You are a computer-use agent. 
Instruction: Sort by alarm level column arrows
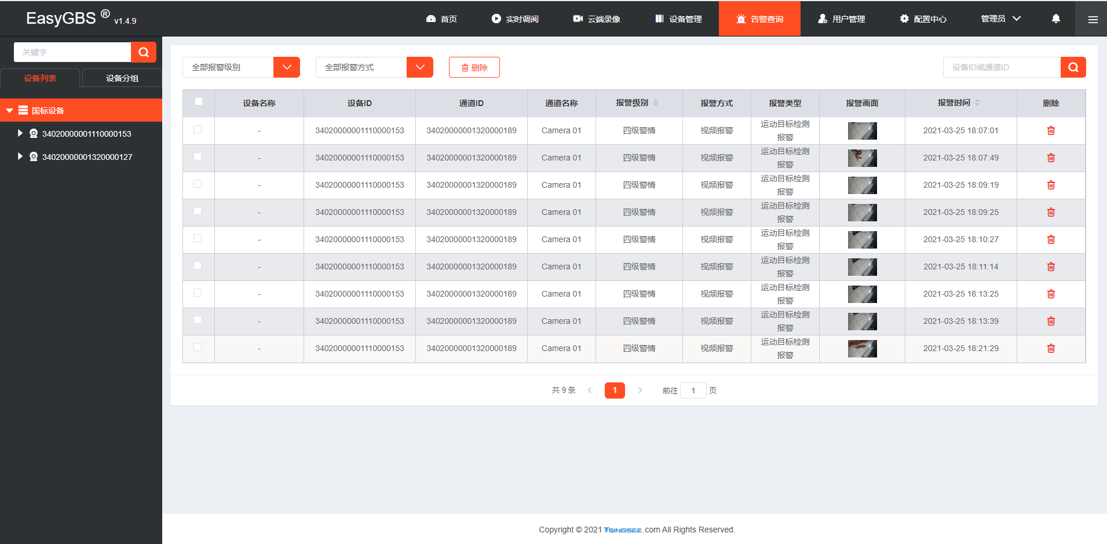point(656,103)
